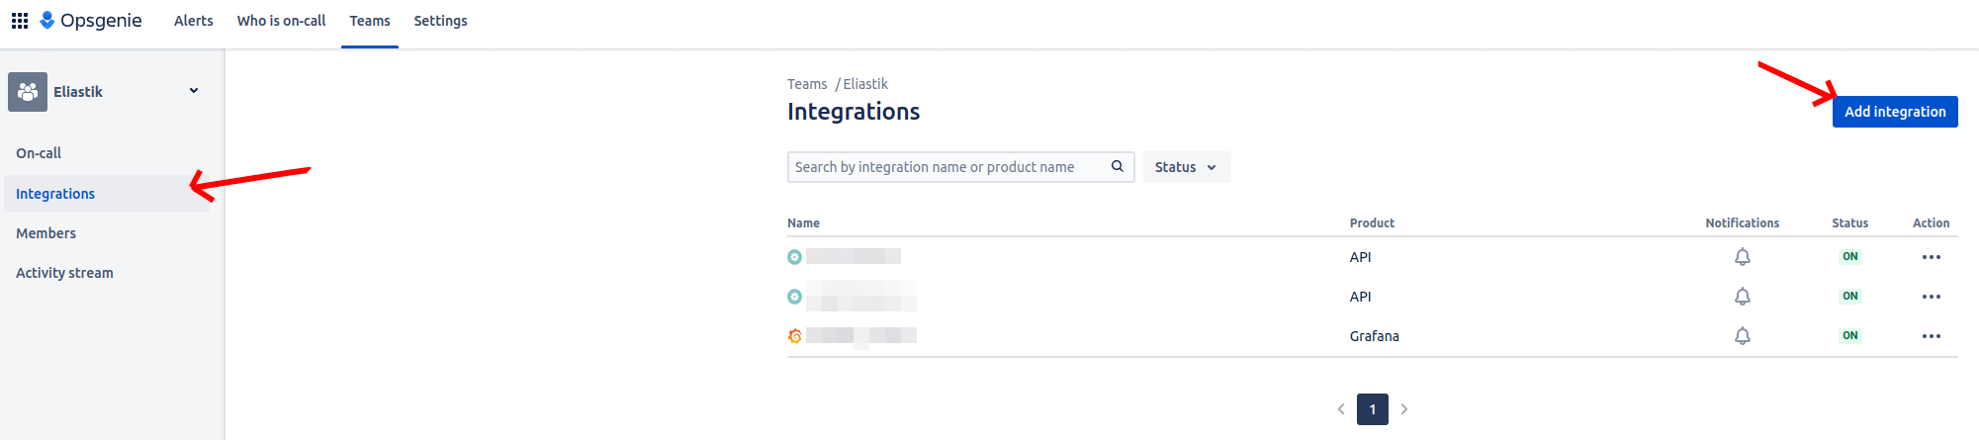Click the Integrations page heading
Image resolution: width=1979 pixels, height=440 pixels.
[x=854, y=112]
